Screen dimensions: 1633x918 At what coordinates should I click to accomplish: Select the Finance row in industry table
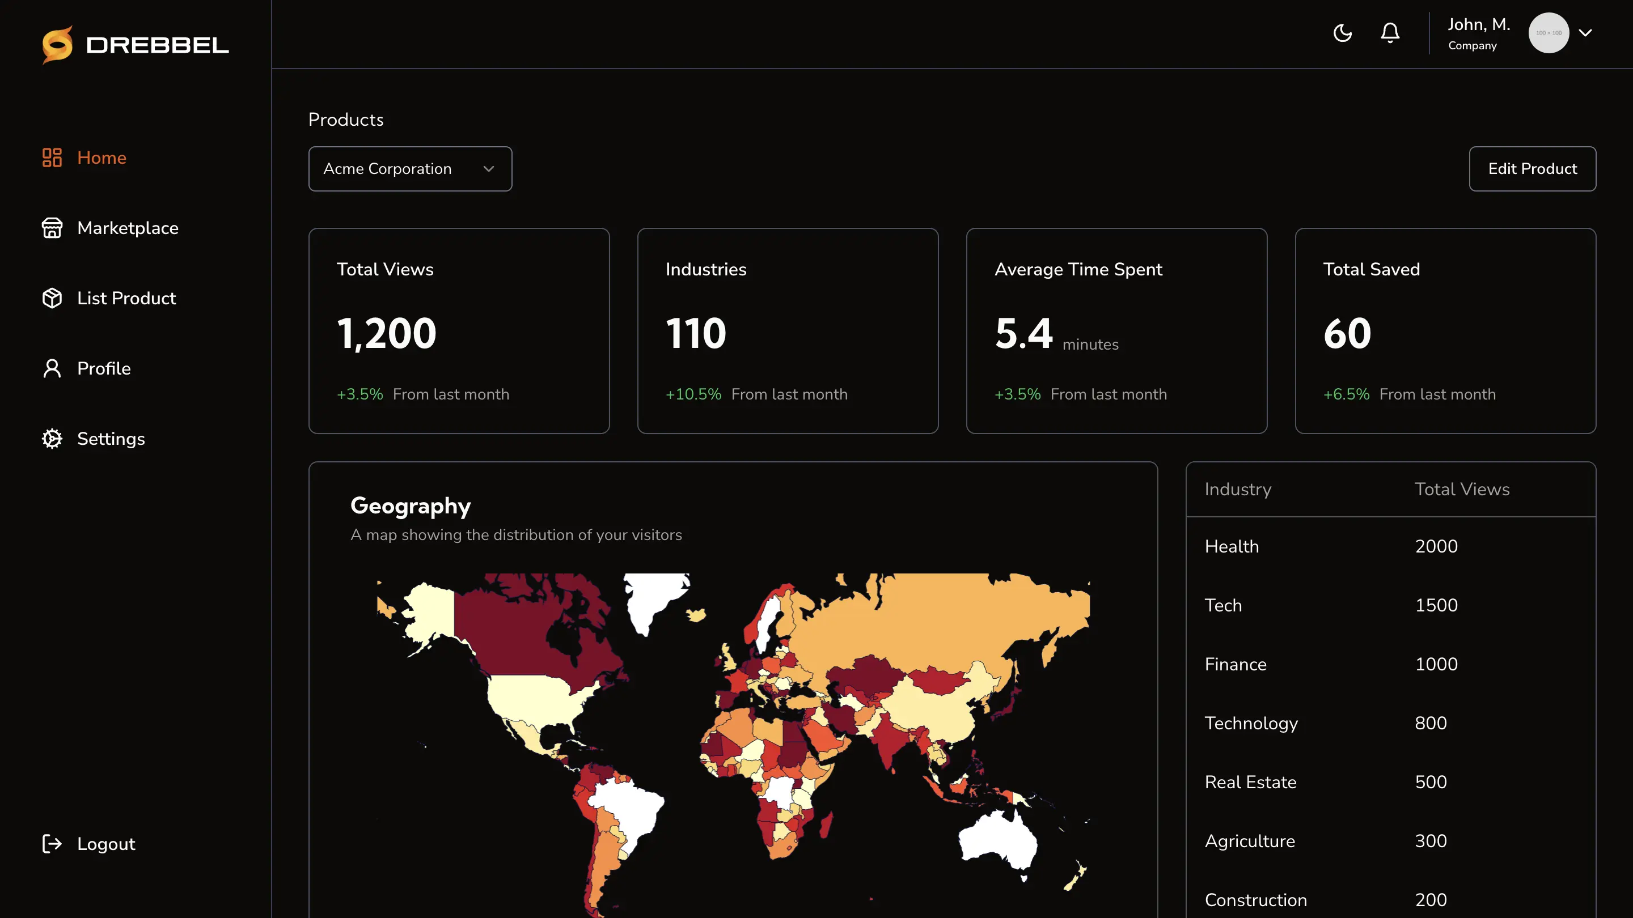[x=1391, y=664]
